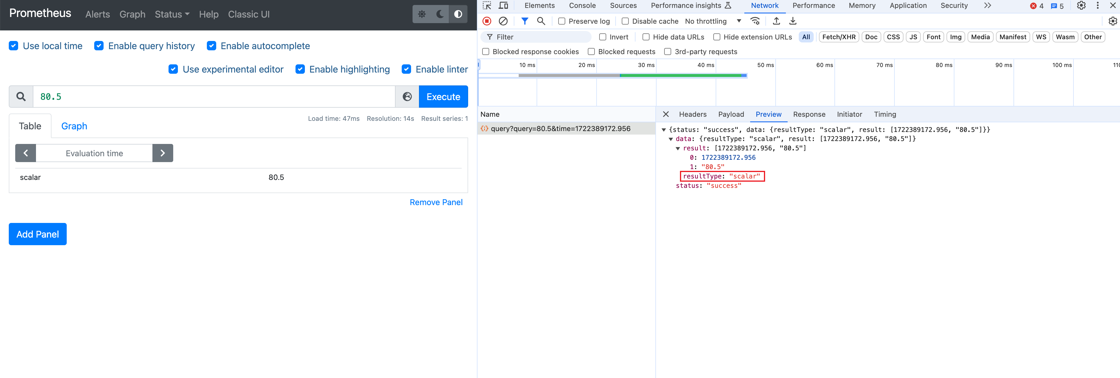Clear the network log
Image resolution: width=1120 pixels, height=378 pixels.
pyautogui.click(x=503, y=21)
